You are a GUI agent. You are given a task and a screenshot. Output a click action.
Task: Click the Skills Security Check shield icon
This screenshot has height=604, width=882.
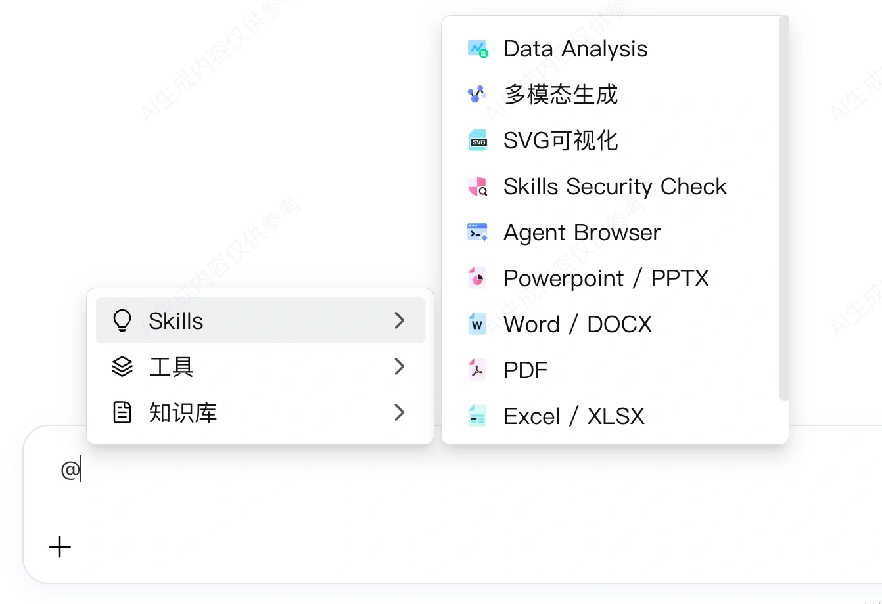tap(478, 186)
